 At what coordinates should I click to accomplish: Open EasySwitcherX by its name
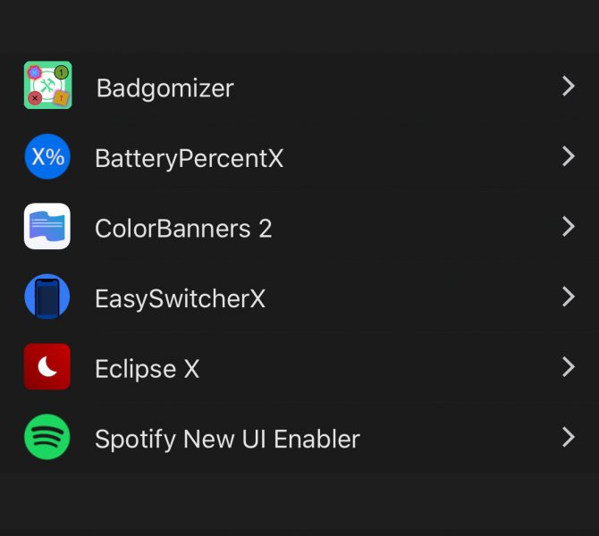(x=180, y=297)
